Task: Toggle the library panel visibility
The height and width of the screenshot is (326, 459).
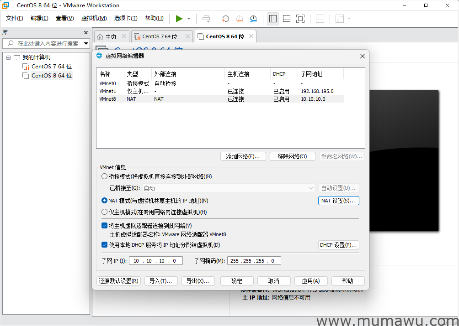Action: coord(272,18)
